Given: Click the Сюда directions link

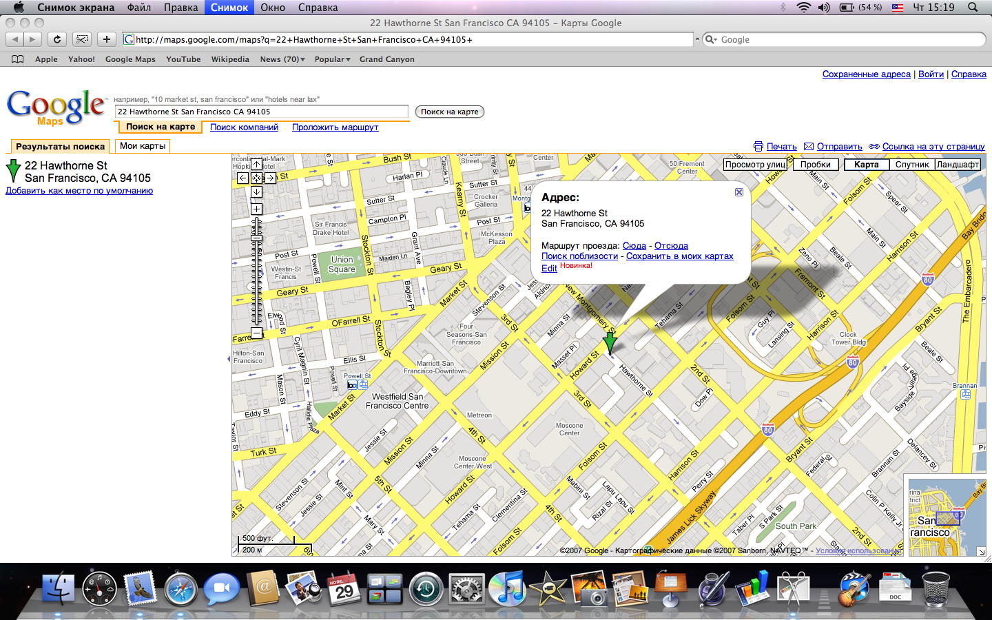Looking at the screenshot, I should click(634, 246).
